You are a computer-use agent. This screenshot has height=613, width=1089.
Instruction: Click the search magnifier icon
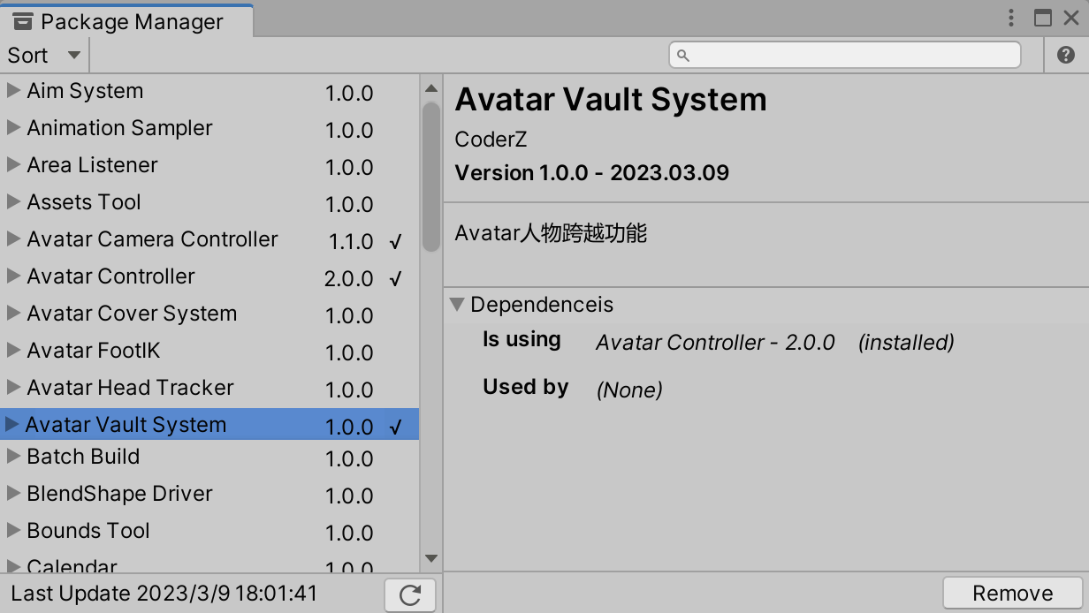click(682, 55)
